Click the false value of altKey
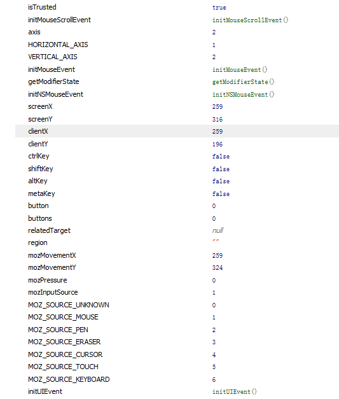Image resolution: width=339 pixels, height=399 pixels. tap(221, 181)
